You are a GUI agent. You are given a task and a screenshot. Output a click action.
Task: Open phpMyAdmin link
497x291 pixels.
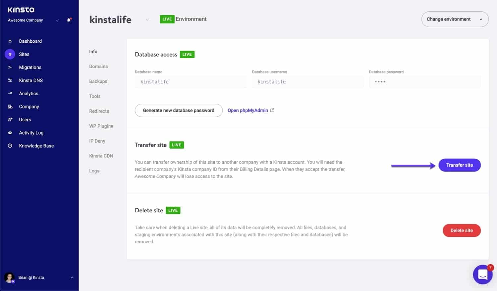pos(248,110)
